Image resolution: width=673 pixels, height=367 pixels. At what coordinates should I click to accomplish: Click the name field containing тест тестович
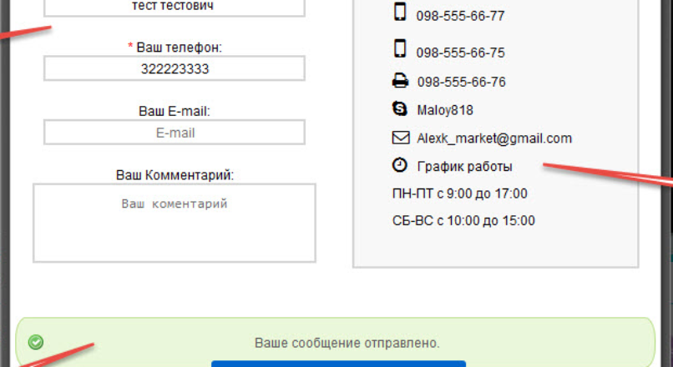[x=175, y=8]
